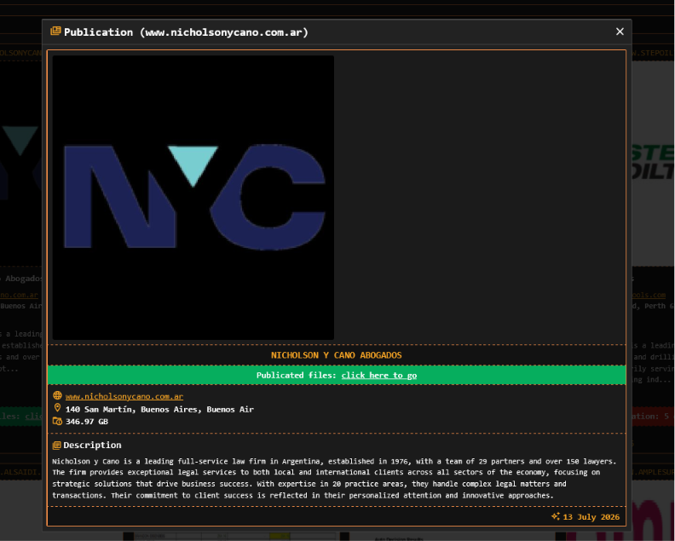
Task: Click the NYC logo image
Action: 193,197
